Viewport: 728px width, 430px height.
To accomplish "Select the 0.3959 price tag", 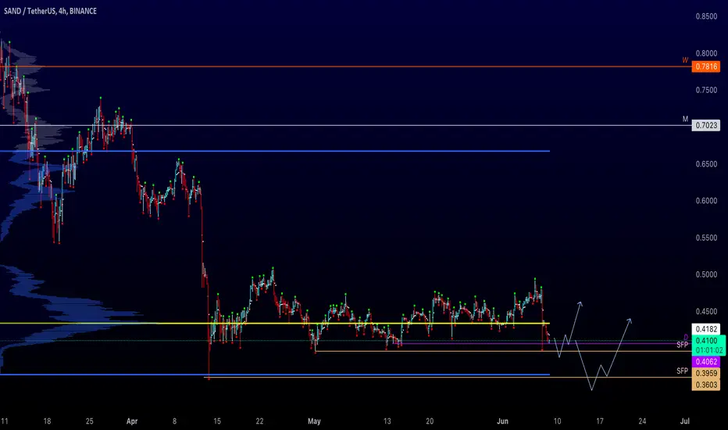I will [705, 373].
